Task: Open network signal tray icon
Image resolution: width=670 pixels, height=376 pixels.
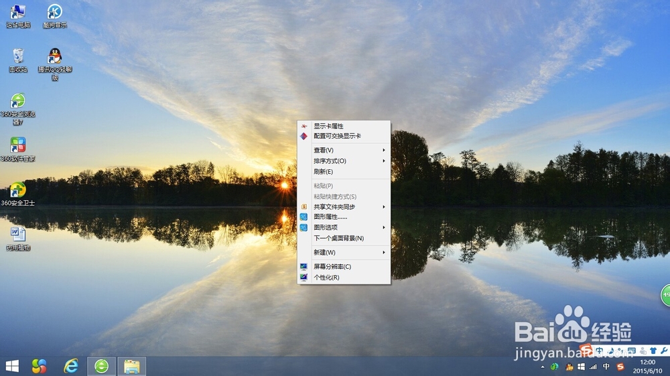Action: pyautogui.click(x=593, y=367)
